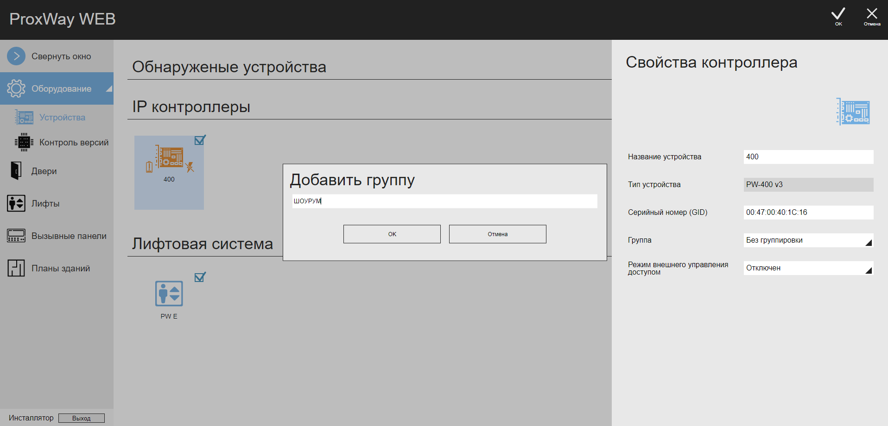Click the Лифтовая система heading
The height and width of the screenshot is (426, 888).
[x=203, y=244]
